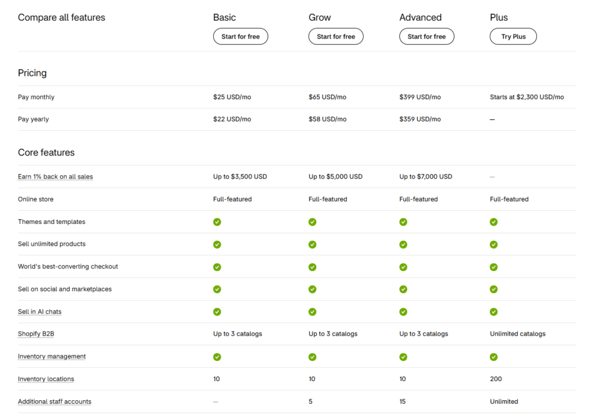This screenshot has height=414, width=590.
Task: Click the Basic plan column heading
Action: 225,18
